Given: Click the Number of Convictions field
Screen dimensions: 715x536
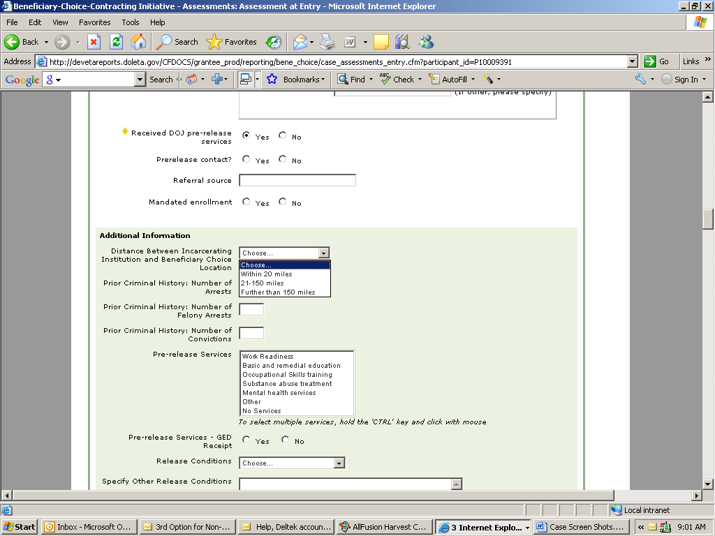Looking at the screenshot, I should point(251,333).
